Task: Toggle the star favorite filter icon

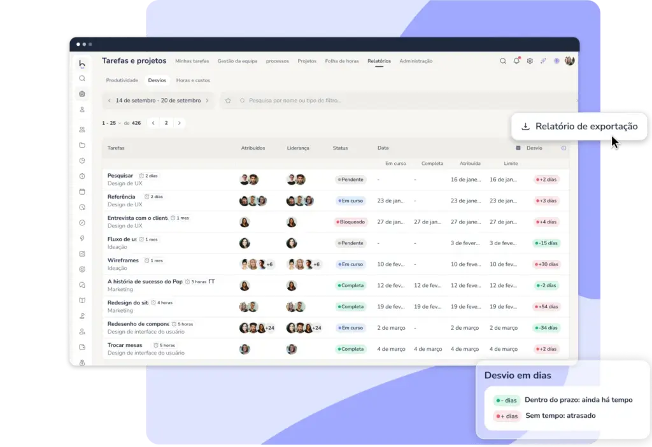Action: click(x=228, y=101)
